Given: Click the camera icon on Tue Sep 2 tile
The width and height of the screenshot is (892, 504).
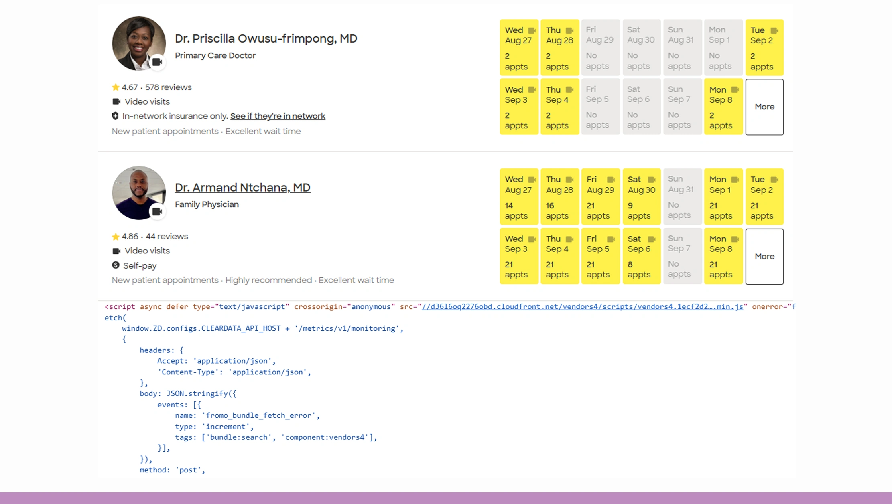Looking at the screenshot, I should [774, 30].
